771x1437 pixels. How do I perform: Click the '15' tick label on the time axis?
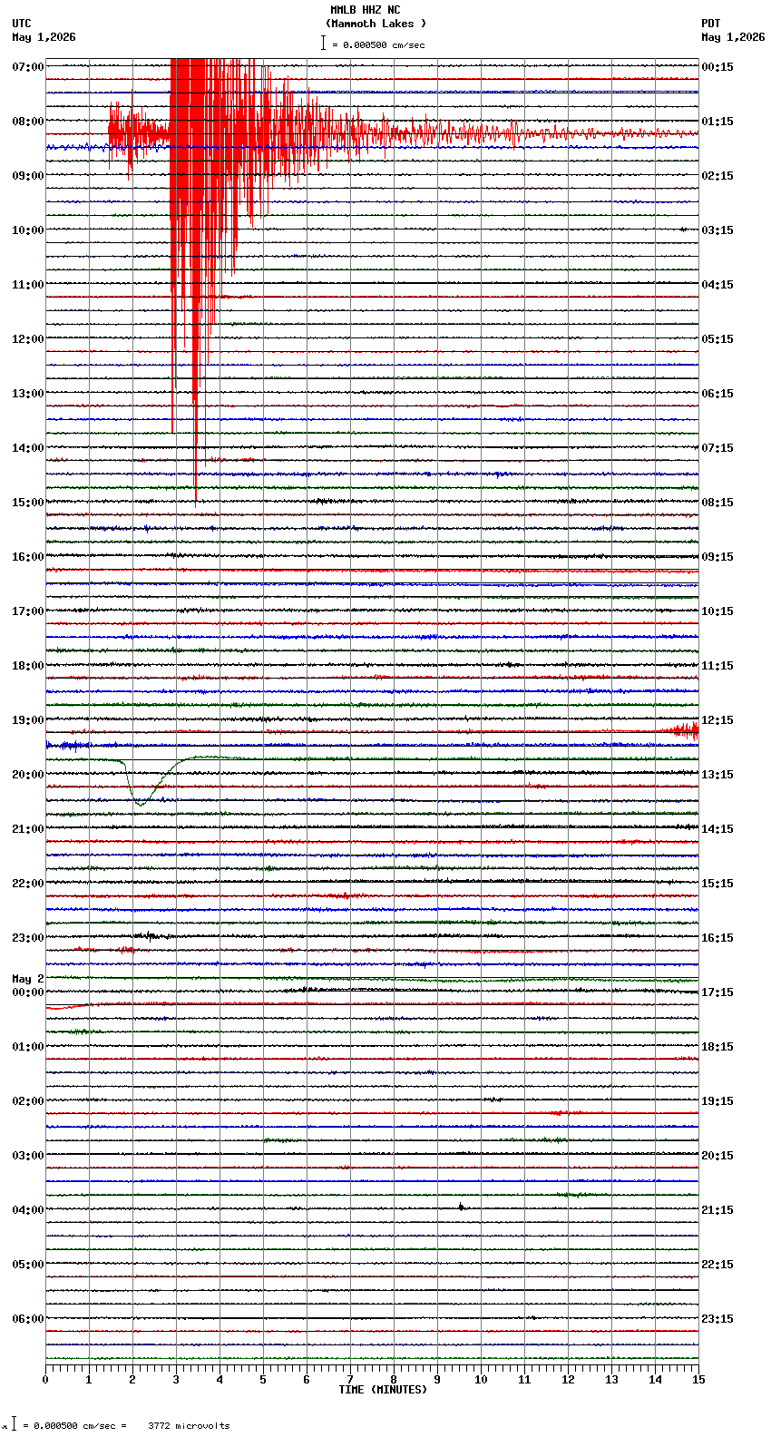coord(698,1380)
